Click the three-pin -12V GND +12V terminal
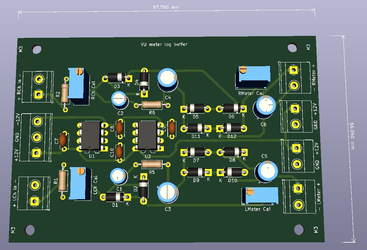Screen dimensions: 367x250 [x=36, y=137]
